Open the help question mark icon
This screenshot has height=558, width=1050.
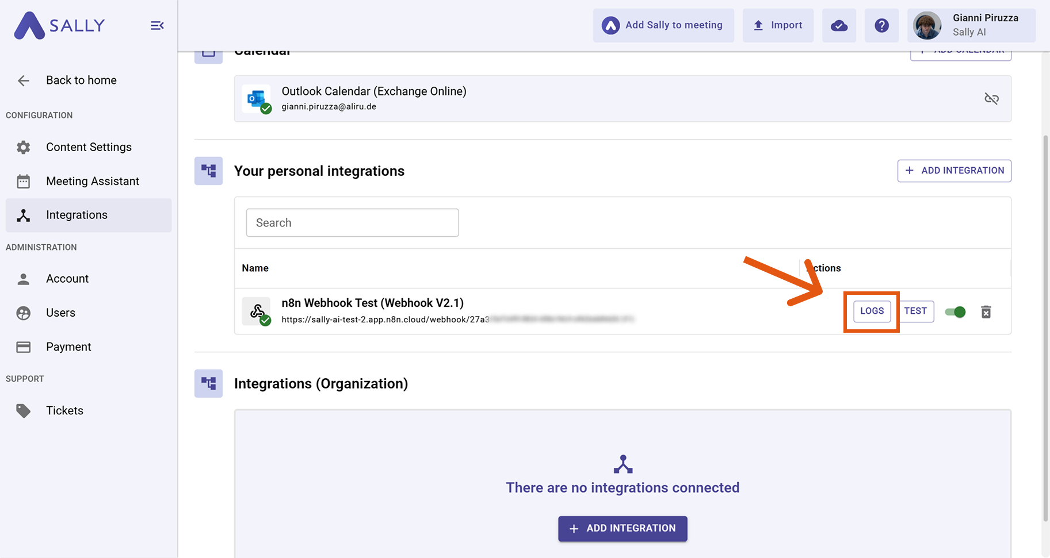coord(881,25)
